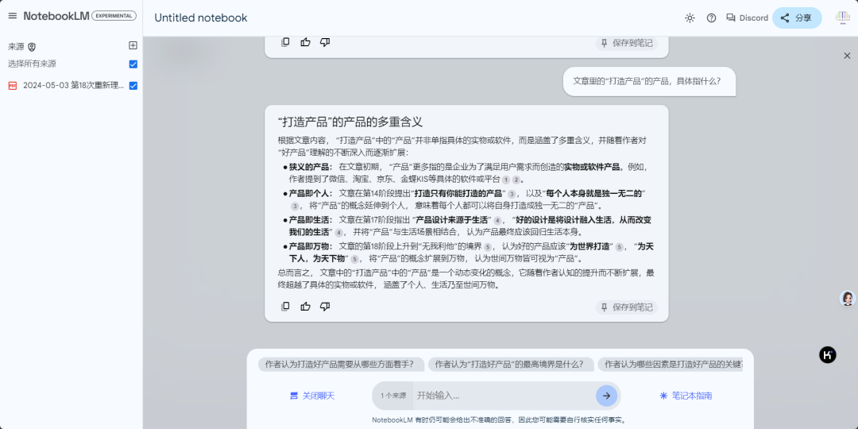Save the response with "保存到笔记"

point(627,307)
